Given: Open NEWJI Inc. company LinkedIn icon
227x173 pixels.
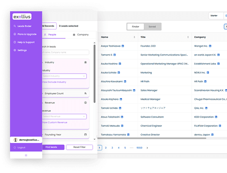Looking at the screenshot, I should tap(208, 73).
